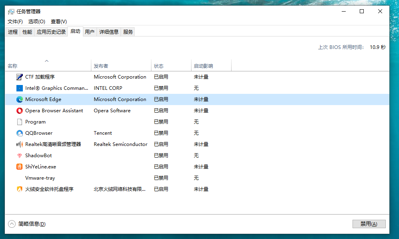Screen dimensions: 399x239
Task: Click the blank file icon beside Program
Action: click(x=19, y=122)
